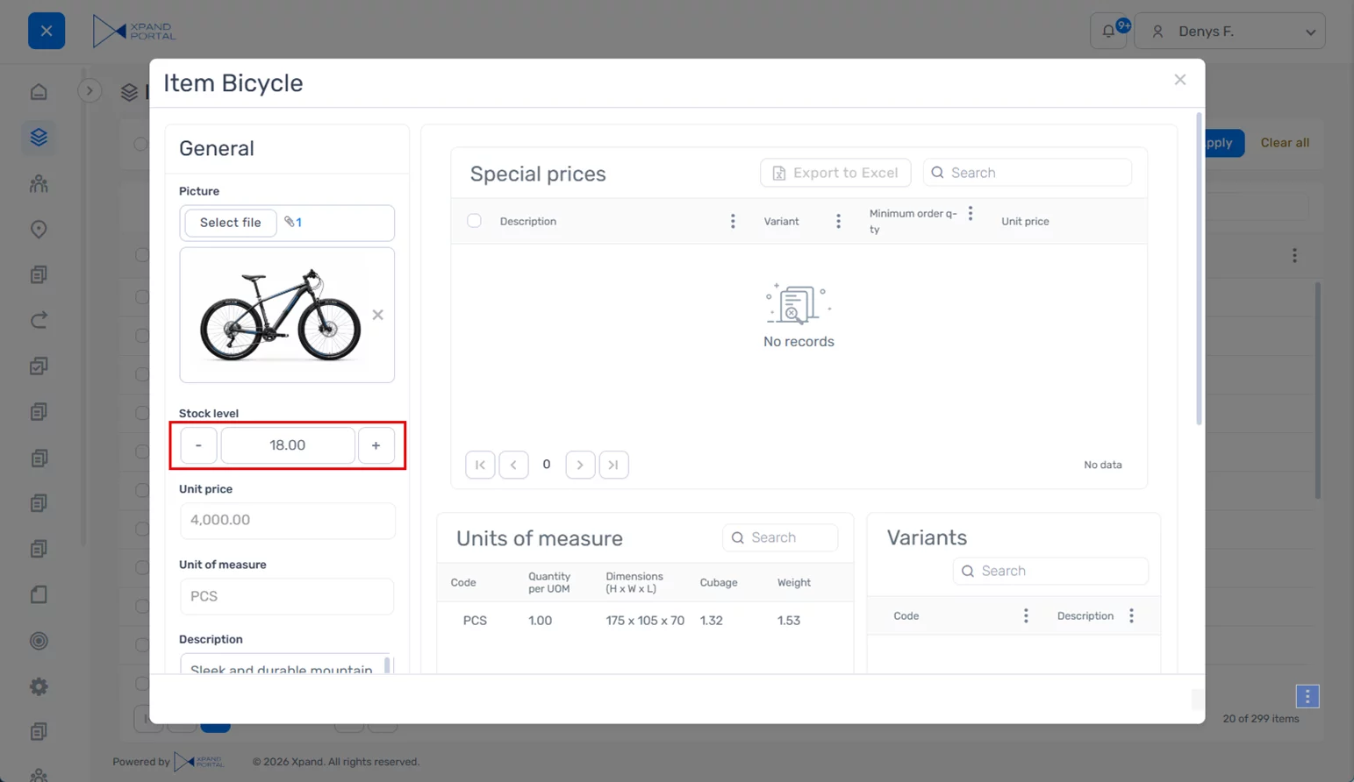The height and width of the screenshot is (782, 1354).
Task: Open Variant column options menu
Action: [x=838, y=222]
